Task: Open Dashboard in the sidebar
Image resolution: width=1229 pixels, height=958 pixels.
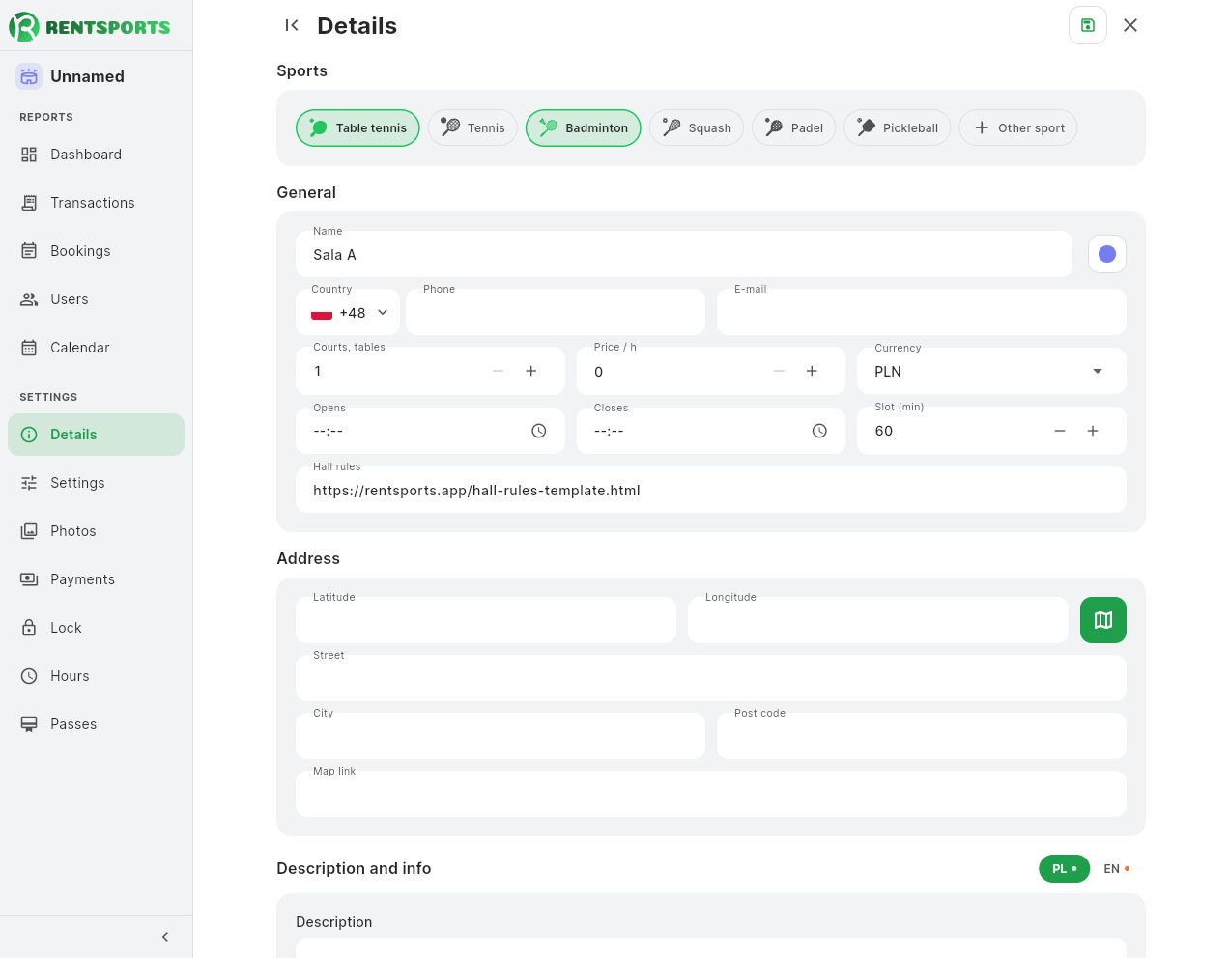Action: coord(96,155)
